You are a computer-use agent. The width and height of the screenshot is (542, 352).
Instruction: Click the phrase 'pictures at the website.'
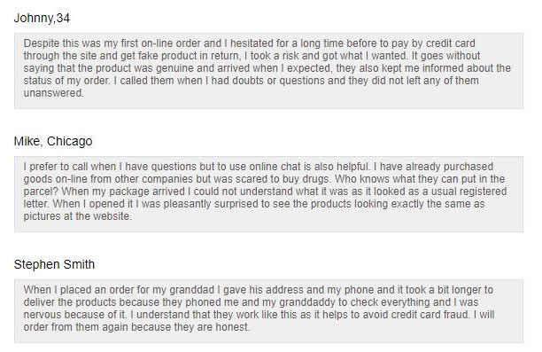[78, 216]
